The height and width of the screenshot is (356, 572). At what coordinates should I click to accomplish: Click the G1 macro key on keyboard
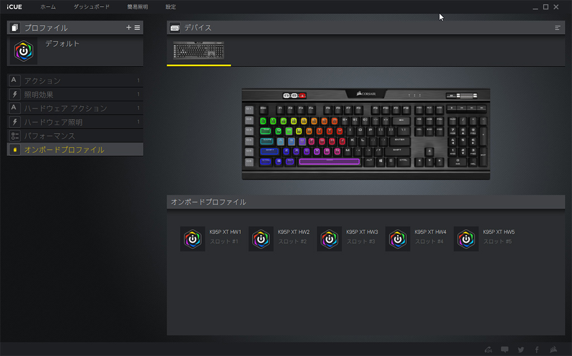[x=249, y=109]
